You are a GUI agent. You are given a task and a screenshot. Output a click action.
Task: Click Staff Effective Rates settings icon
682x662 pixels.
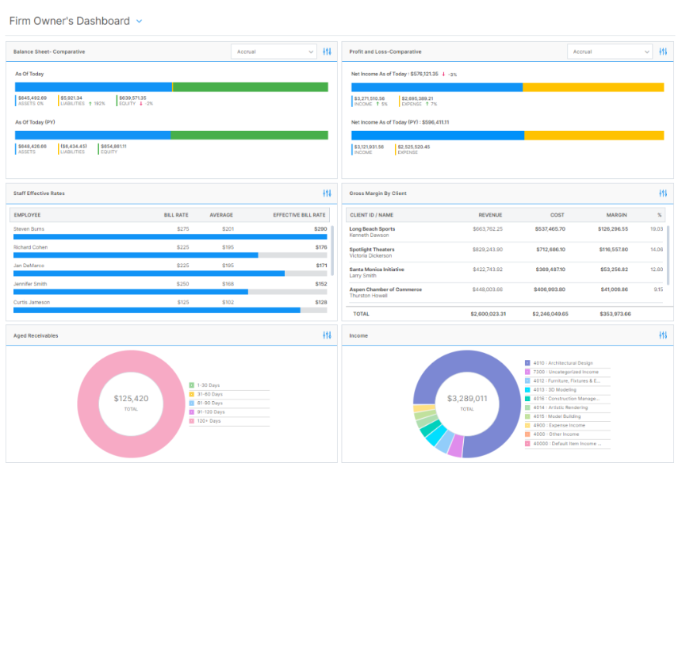[327, 193]
